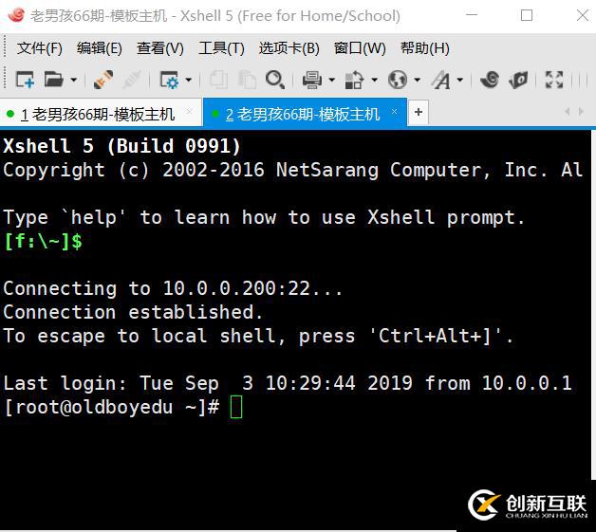Maximize the Xshell window

pyautogui.click(x=527, y=15)
